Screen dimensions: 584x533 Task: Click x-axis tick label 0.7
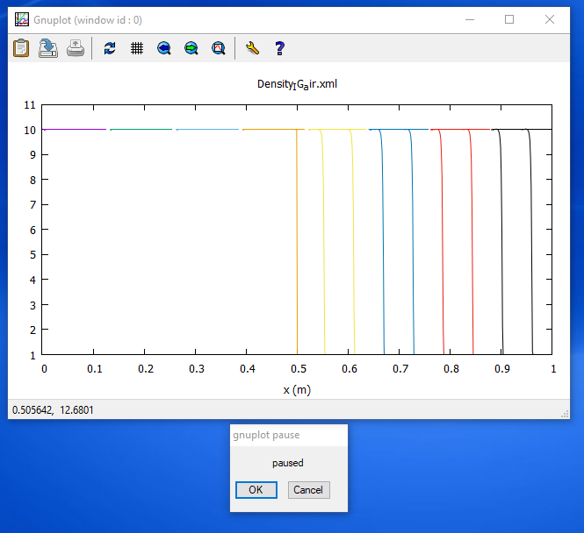pyautogui.click(x=400, y=369)
